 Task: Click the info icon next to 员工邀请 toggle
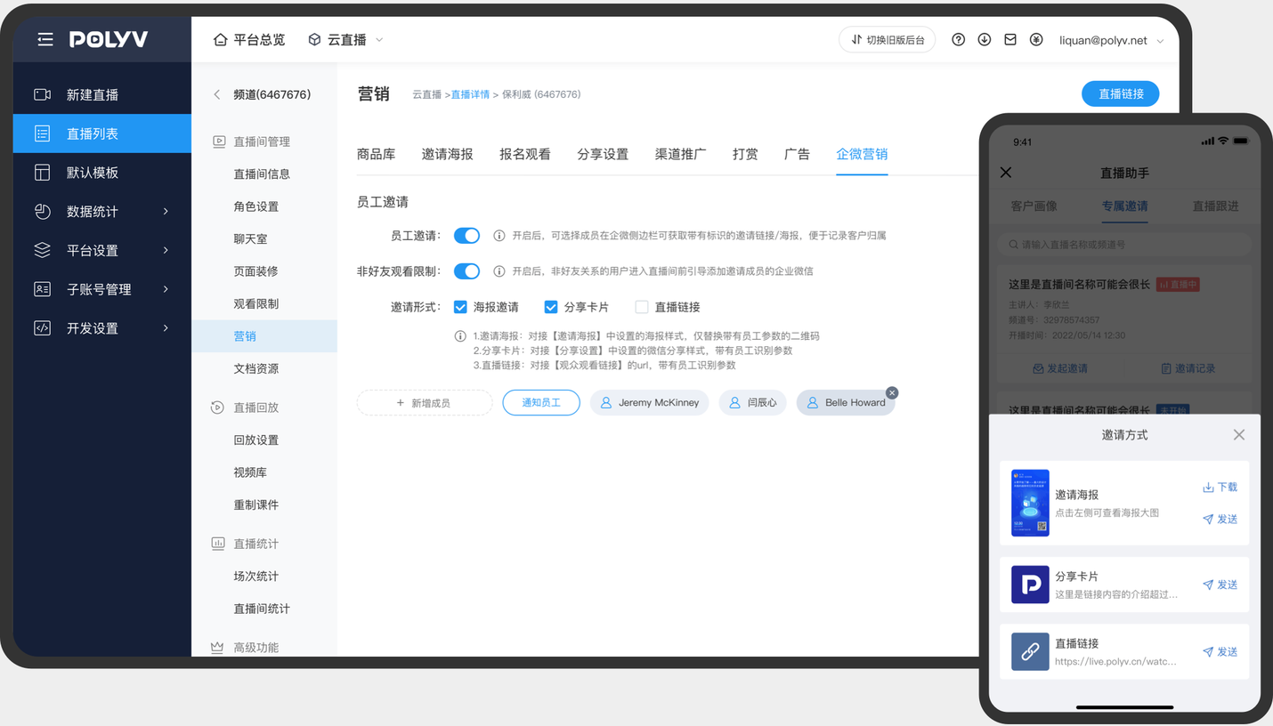499,236
